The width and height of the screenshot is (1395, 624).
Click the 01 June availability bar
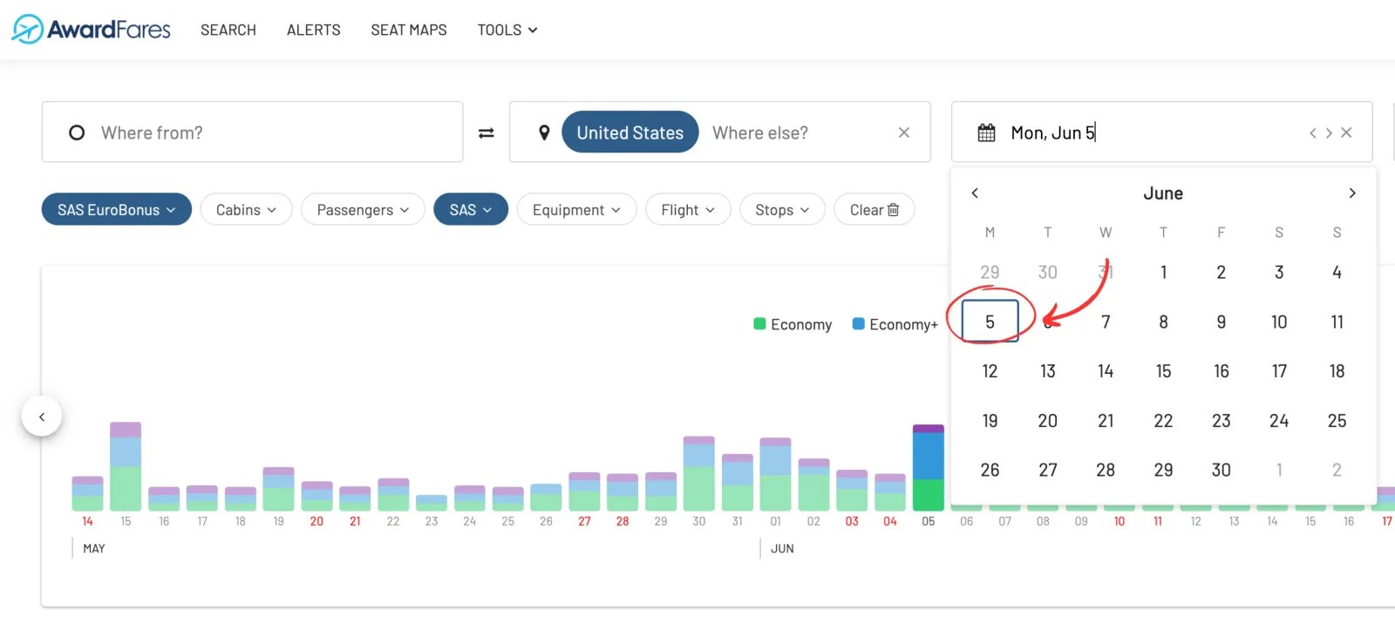(775, 474)
